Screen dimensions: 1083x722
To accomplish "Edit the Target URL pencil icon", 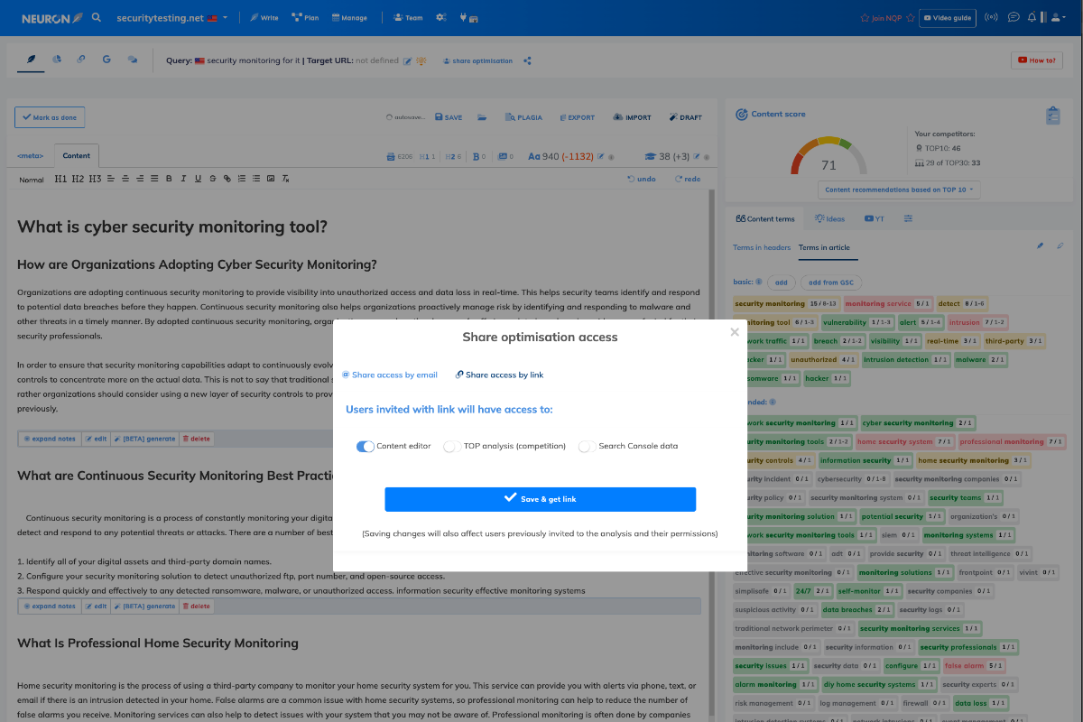I will click(407, 60).
